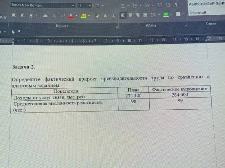Toggle strikethrough text formatting
The height and width of the screenshot is (168, 225).
pos(45,16)
